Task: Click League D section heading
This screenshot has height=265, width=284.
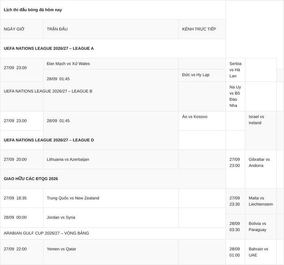Action: pos(49,140)
